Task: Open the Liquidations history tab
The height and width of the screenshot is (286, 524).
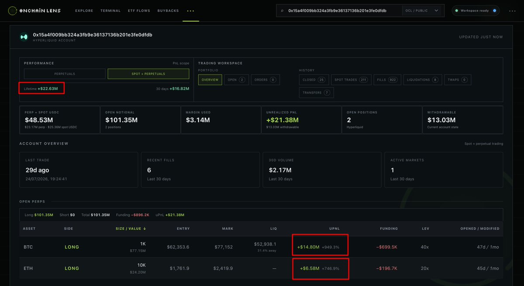Action: coord(422,79)
